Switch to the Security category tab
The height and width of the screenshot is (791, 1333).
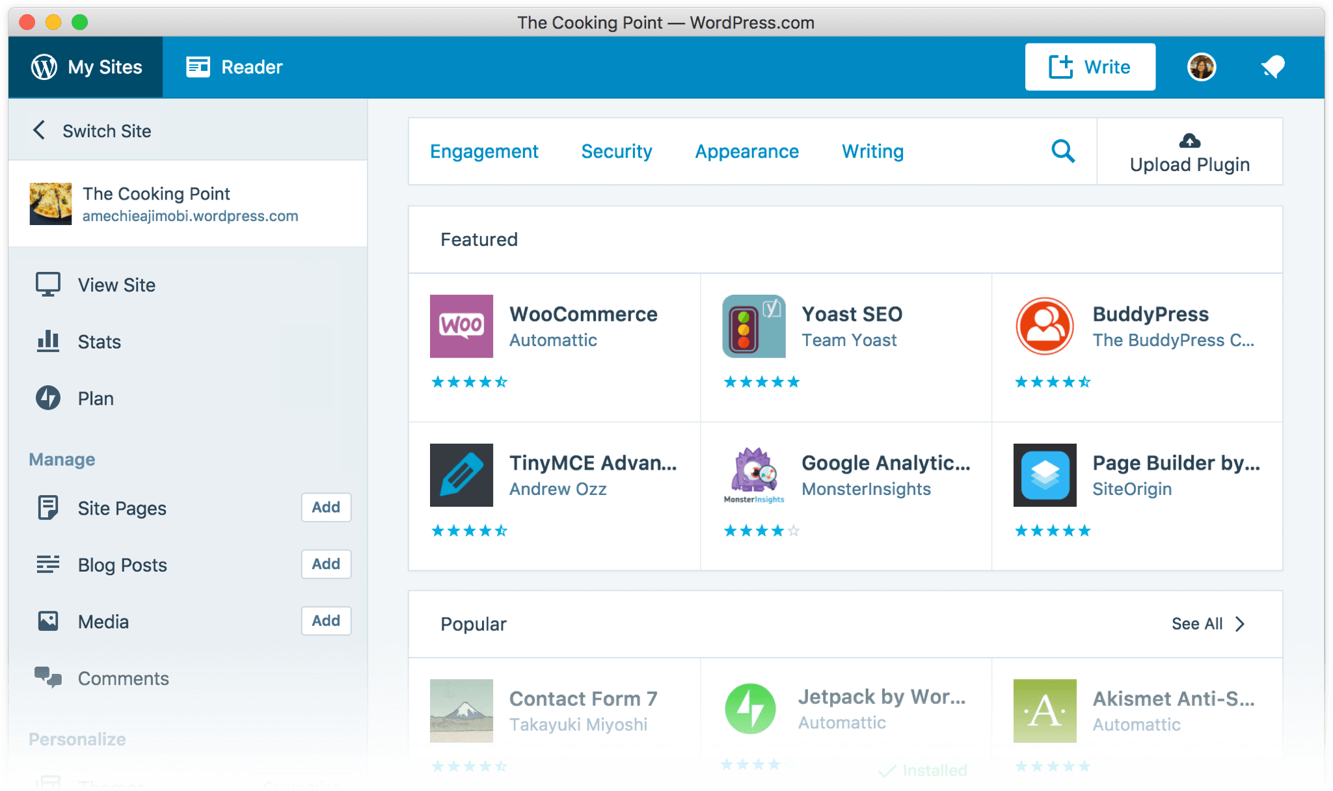pos(616,152)
